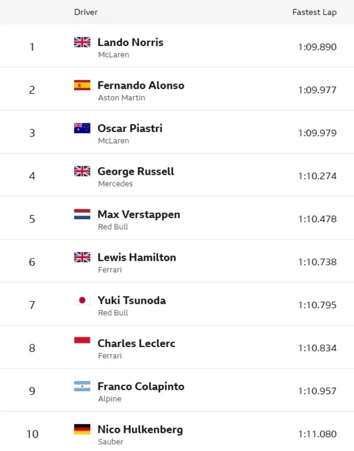Click George Russell's 1:10.274 lap time

pos(317,176)
